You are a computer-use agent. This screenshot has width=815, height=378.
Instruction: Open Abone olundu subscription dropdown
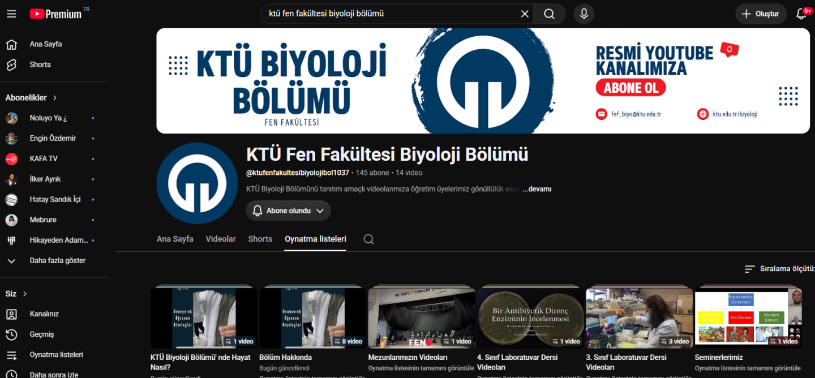288,211
